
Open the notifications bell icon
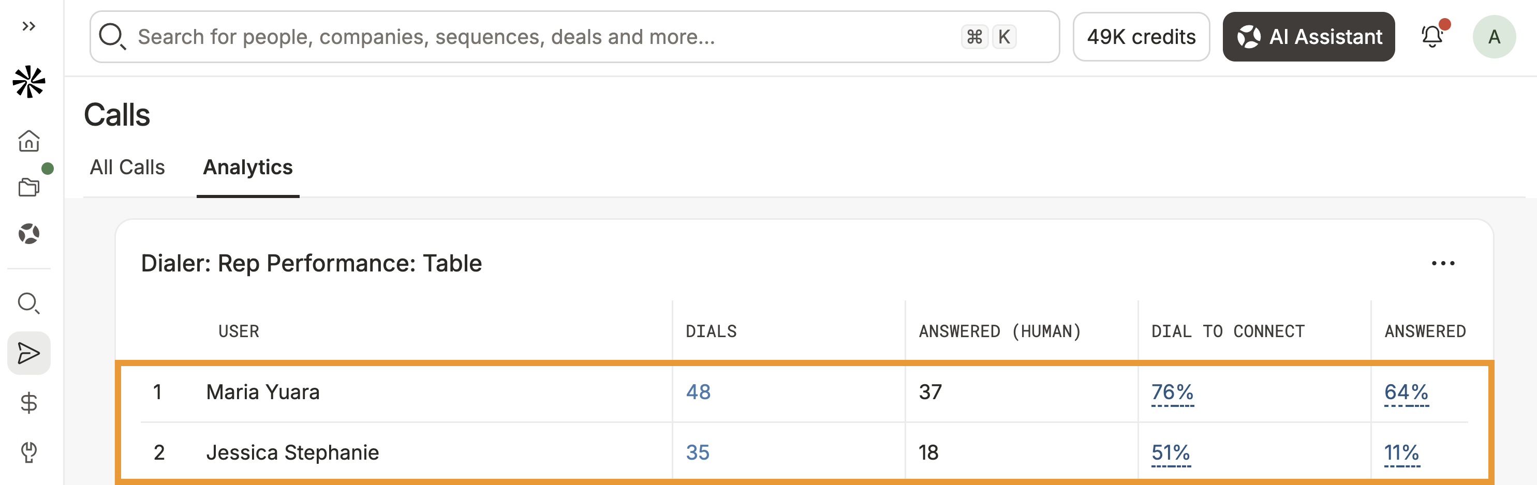pyautogui.click(x=1431, y=36)
